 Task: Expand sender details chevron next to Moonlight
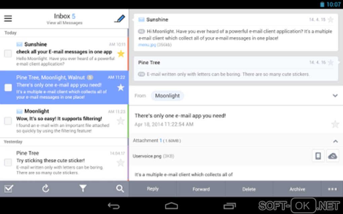(335, 95)
